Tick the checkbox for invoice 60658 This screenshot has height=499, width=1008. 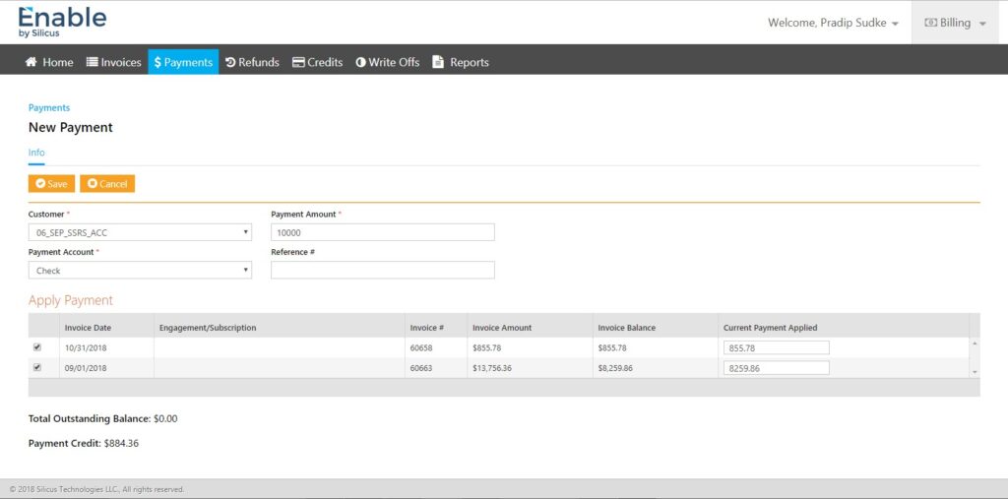(x=37, y=347)
